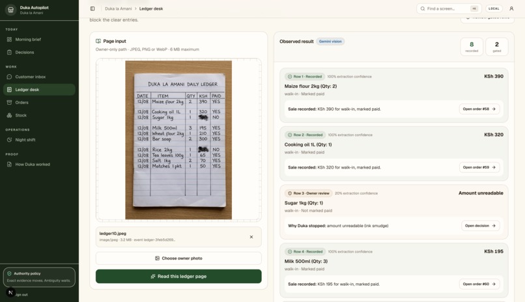Image resolution: width=525 pixels, height=302 pixels.
Task: Open order #60 for Milk 500ml
Action: point(479,284)
